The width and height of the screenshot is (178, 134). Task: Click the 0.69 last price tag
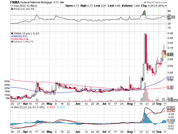pos(170,55)
